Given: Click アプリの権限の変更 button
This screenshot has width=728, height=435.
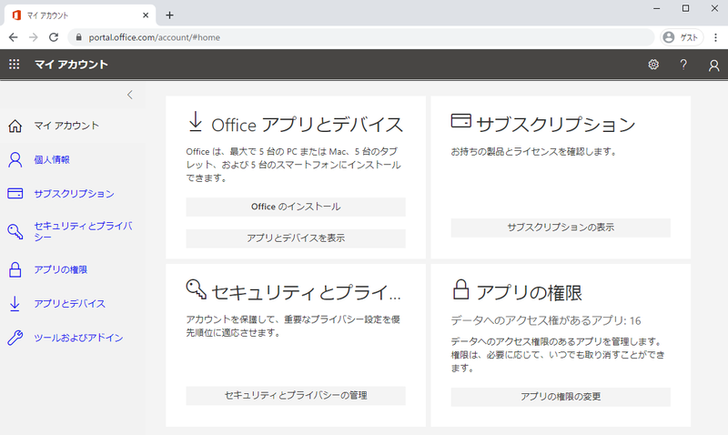Looking at the screenshot, I should (561, 397).
